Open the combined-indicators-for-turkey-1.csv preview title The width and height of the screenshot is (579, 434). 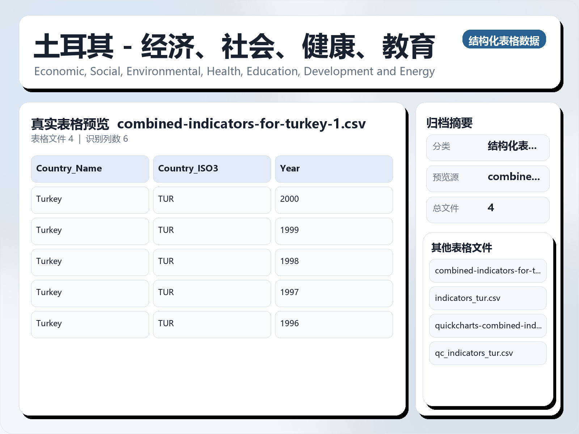[242, 124]
